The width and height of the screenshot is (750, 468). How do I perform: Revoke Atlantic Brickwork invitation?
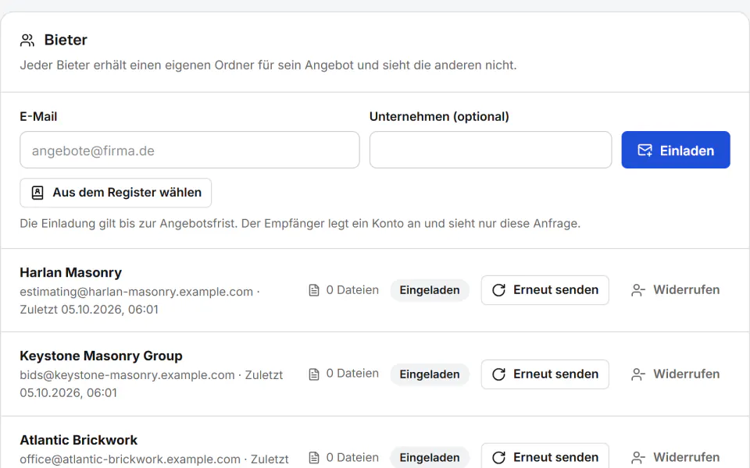(675, 457)
